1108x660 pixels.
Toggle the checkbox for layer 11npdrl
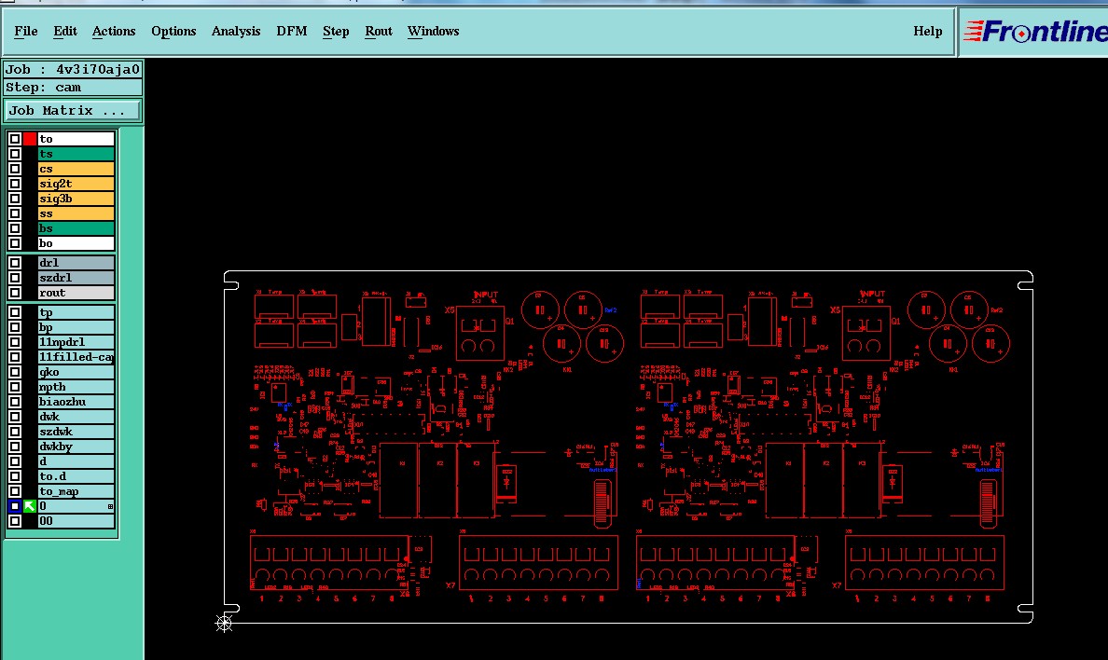15,342
